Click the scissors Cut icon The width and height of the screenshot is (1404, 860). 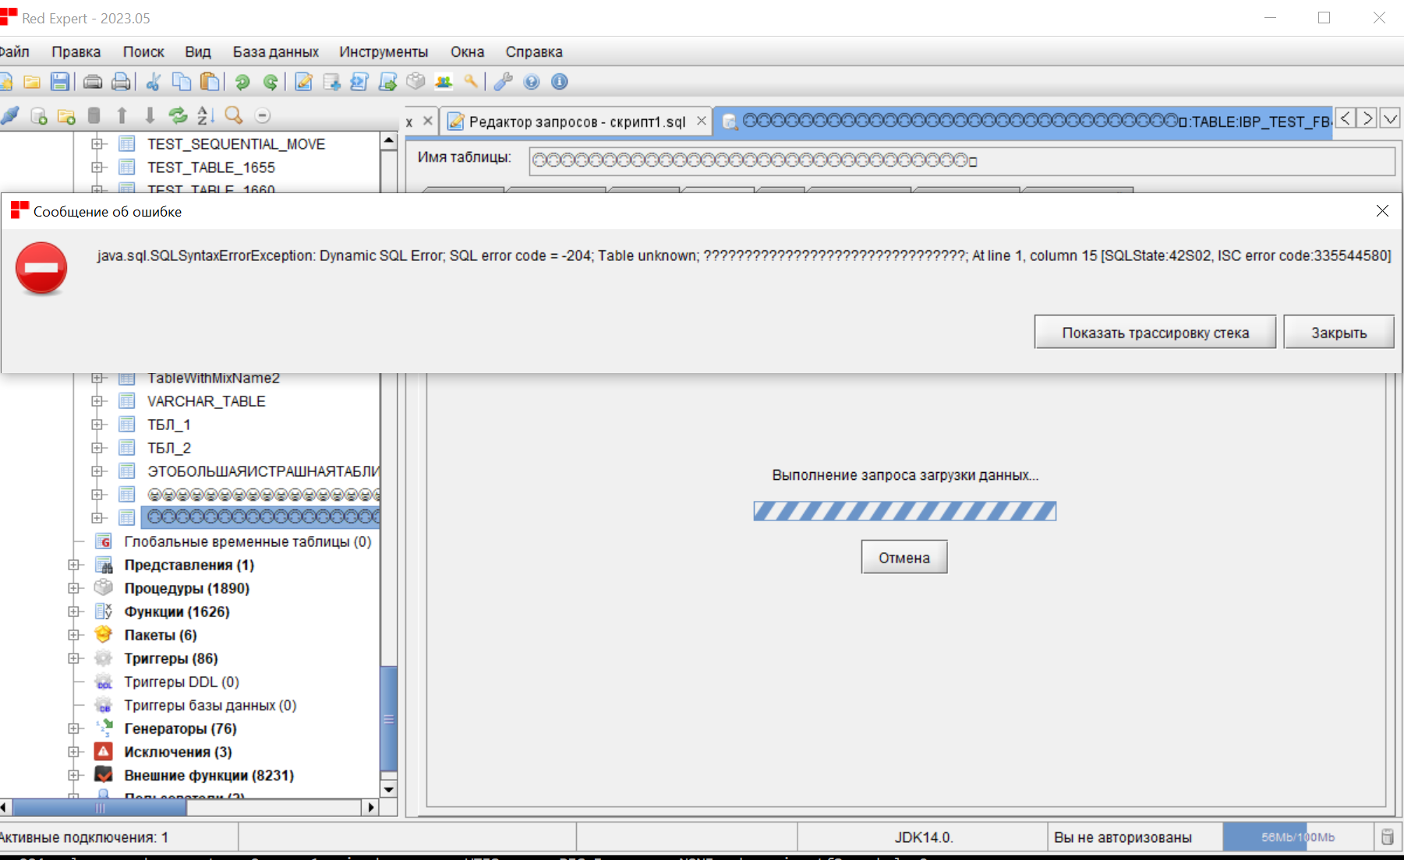tap(154, 82)
